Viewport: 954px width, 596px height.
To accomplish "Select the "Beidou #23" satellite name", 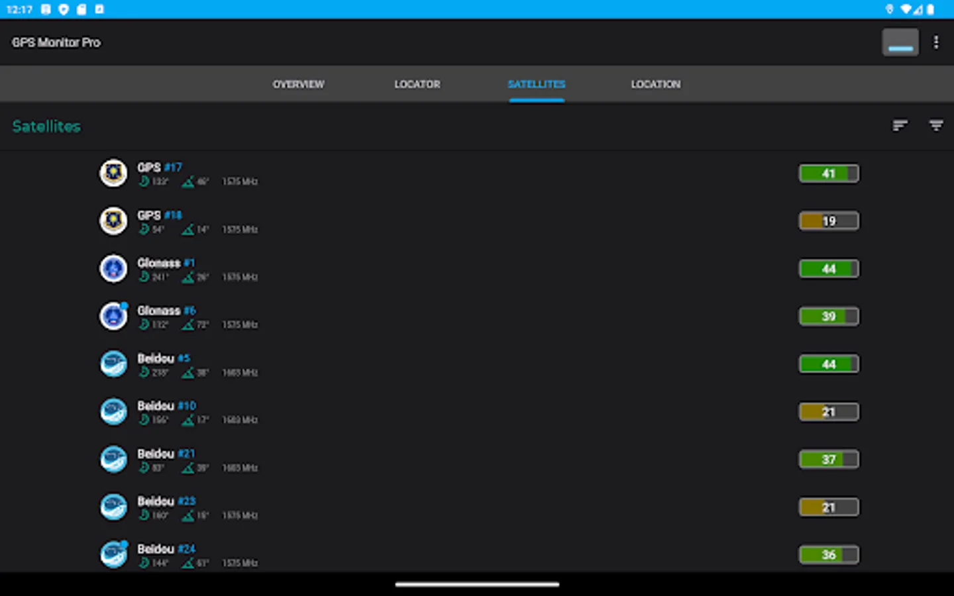I will click(166, 501).
